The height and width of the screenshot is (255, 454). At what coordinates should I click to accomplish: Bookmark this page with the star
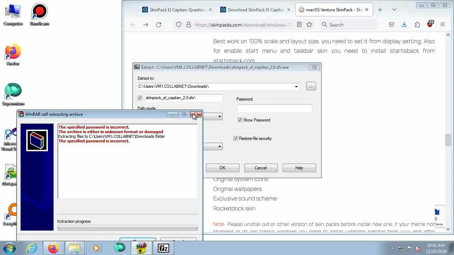pos(309,24)
